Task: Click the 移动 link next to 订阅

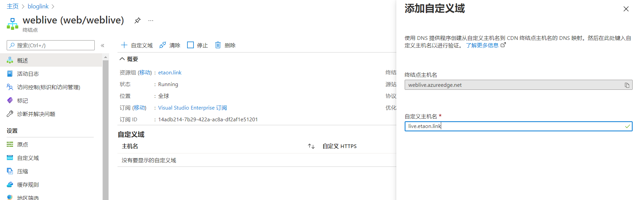Action: point(139,108)
